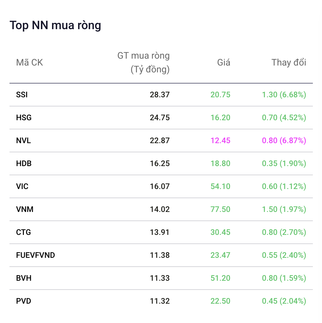
Task: Select the BVH stock code
Action: [x=24, y=278]
